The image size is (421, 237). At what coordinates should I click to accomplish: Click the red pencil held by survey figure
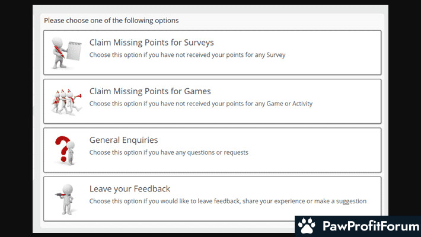pos(59,52)
